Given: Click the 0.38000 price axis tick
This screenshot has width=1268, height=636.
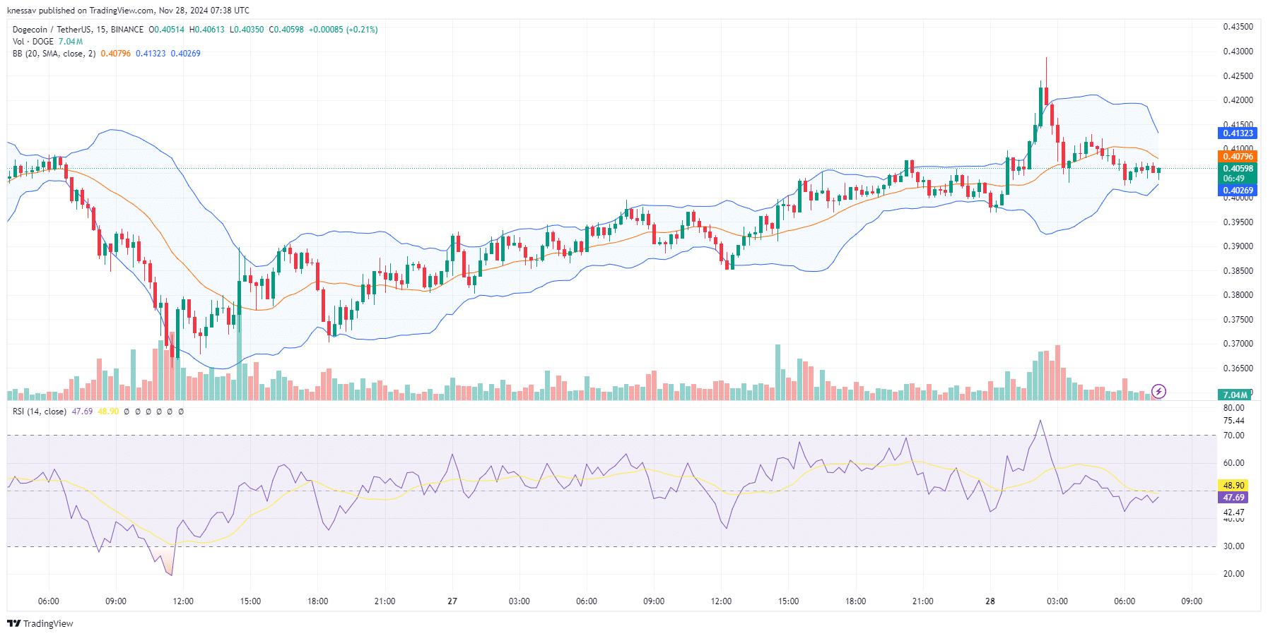Looking at the screenshot, I should coord(1238,295).
